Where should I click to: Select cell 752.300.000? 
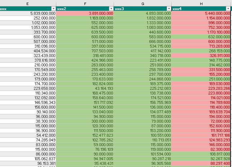pos(201,27)
